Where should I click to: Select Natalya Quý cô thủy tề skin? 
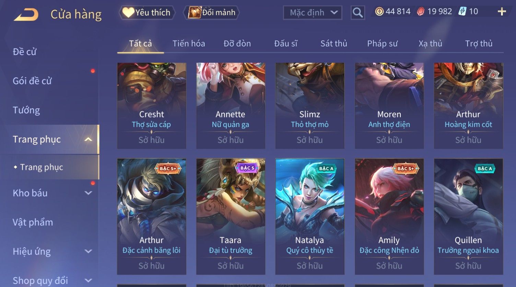tap(309, 216)
